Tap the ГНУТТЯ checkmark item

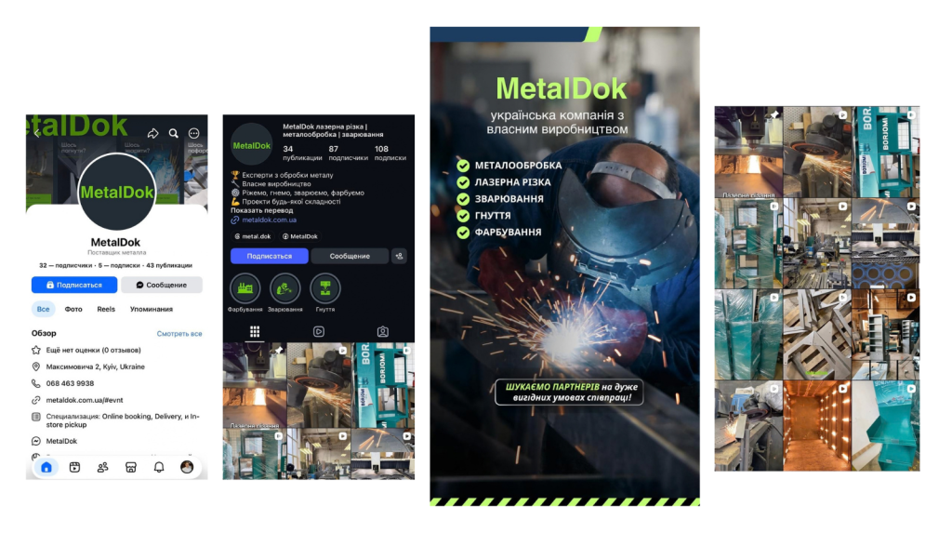483,215
